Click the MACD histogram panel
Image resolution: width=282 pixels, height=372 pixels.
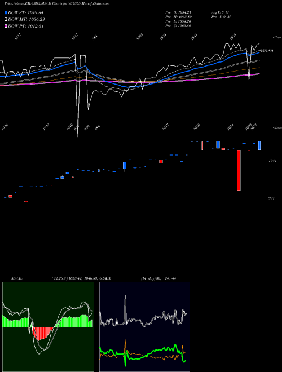pyautogui.click(x=48, y=327)
